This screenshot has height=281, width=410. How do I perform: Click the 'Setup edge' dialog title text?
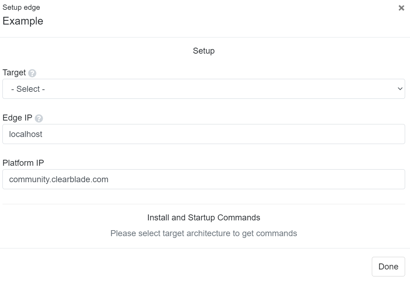(21, 7)
